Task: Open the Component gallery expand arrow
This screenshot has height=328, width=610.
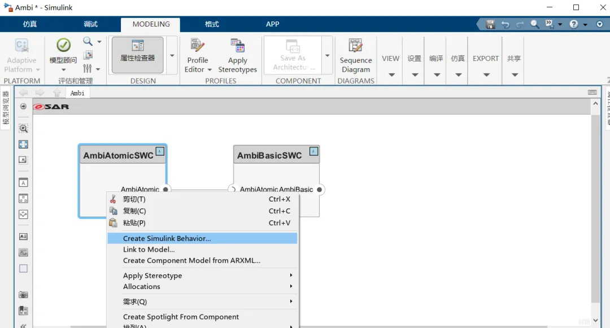Action: tap(327, 55)
